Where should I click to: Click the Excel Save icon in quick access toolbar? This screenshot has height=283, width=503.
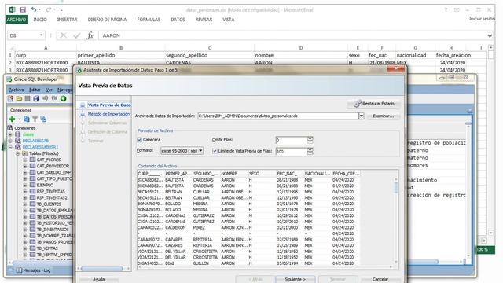click(23, 10)
